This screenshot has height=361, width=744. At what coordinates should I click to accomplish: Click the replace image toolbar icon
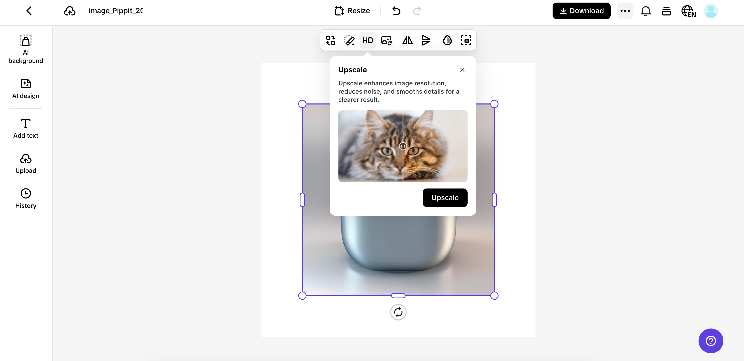click(386, 40)
